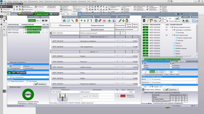
Task: Click 'Применить' button in specification parameters
Action: pyautogui.click(x=40, y=84)
